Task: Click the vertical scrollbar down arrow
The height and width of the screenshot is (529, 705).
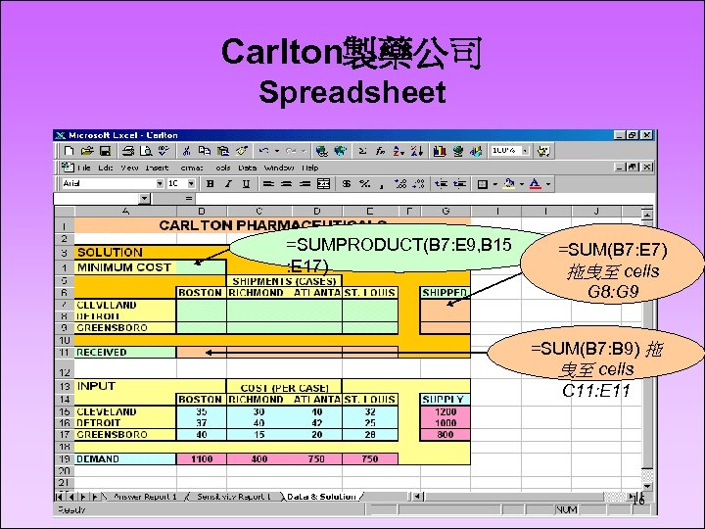Action: click(x=647, y=486)
